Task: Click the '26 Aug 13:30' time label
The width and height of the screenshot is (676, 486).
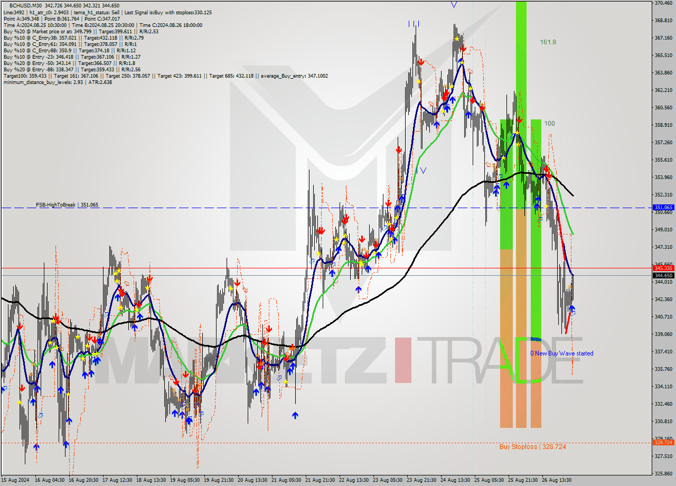Action: 557,480
